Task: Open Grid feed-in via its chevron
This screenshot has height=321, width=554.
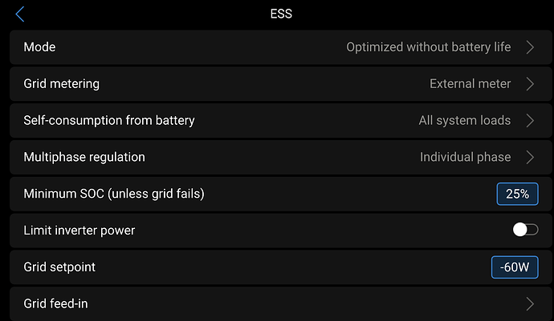Action: 530,304
